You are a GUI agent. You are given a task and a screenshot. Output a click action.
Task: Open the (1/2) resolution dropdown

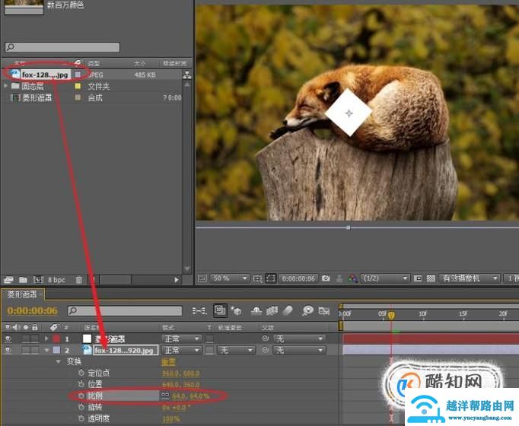coord(385,278)
